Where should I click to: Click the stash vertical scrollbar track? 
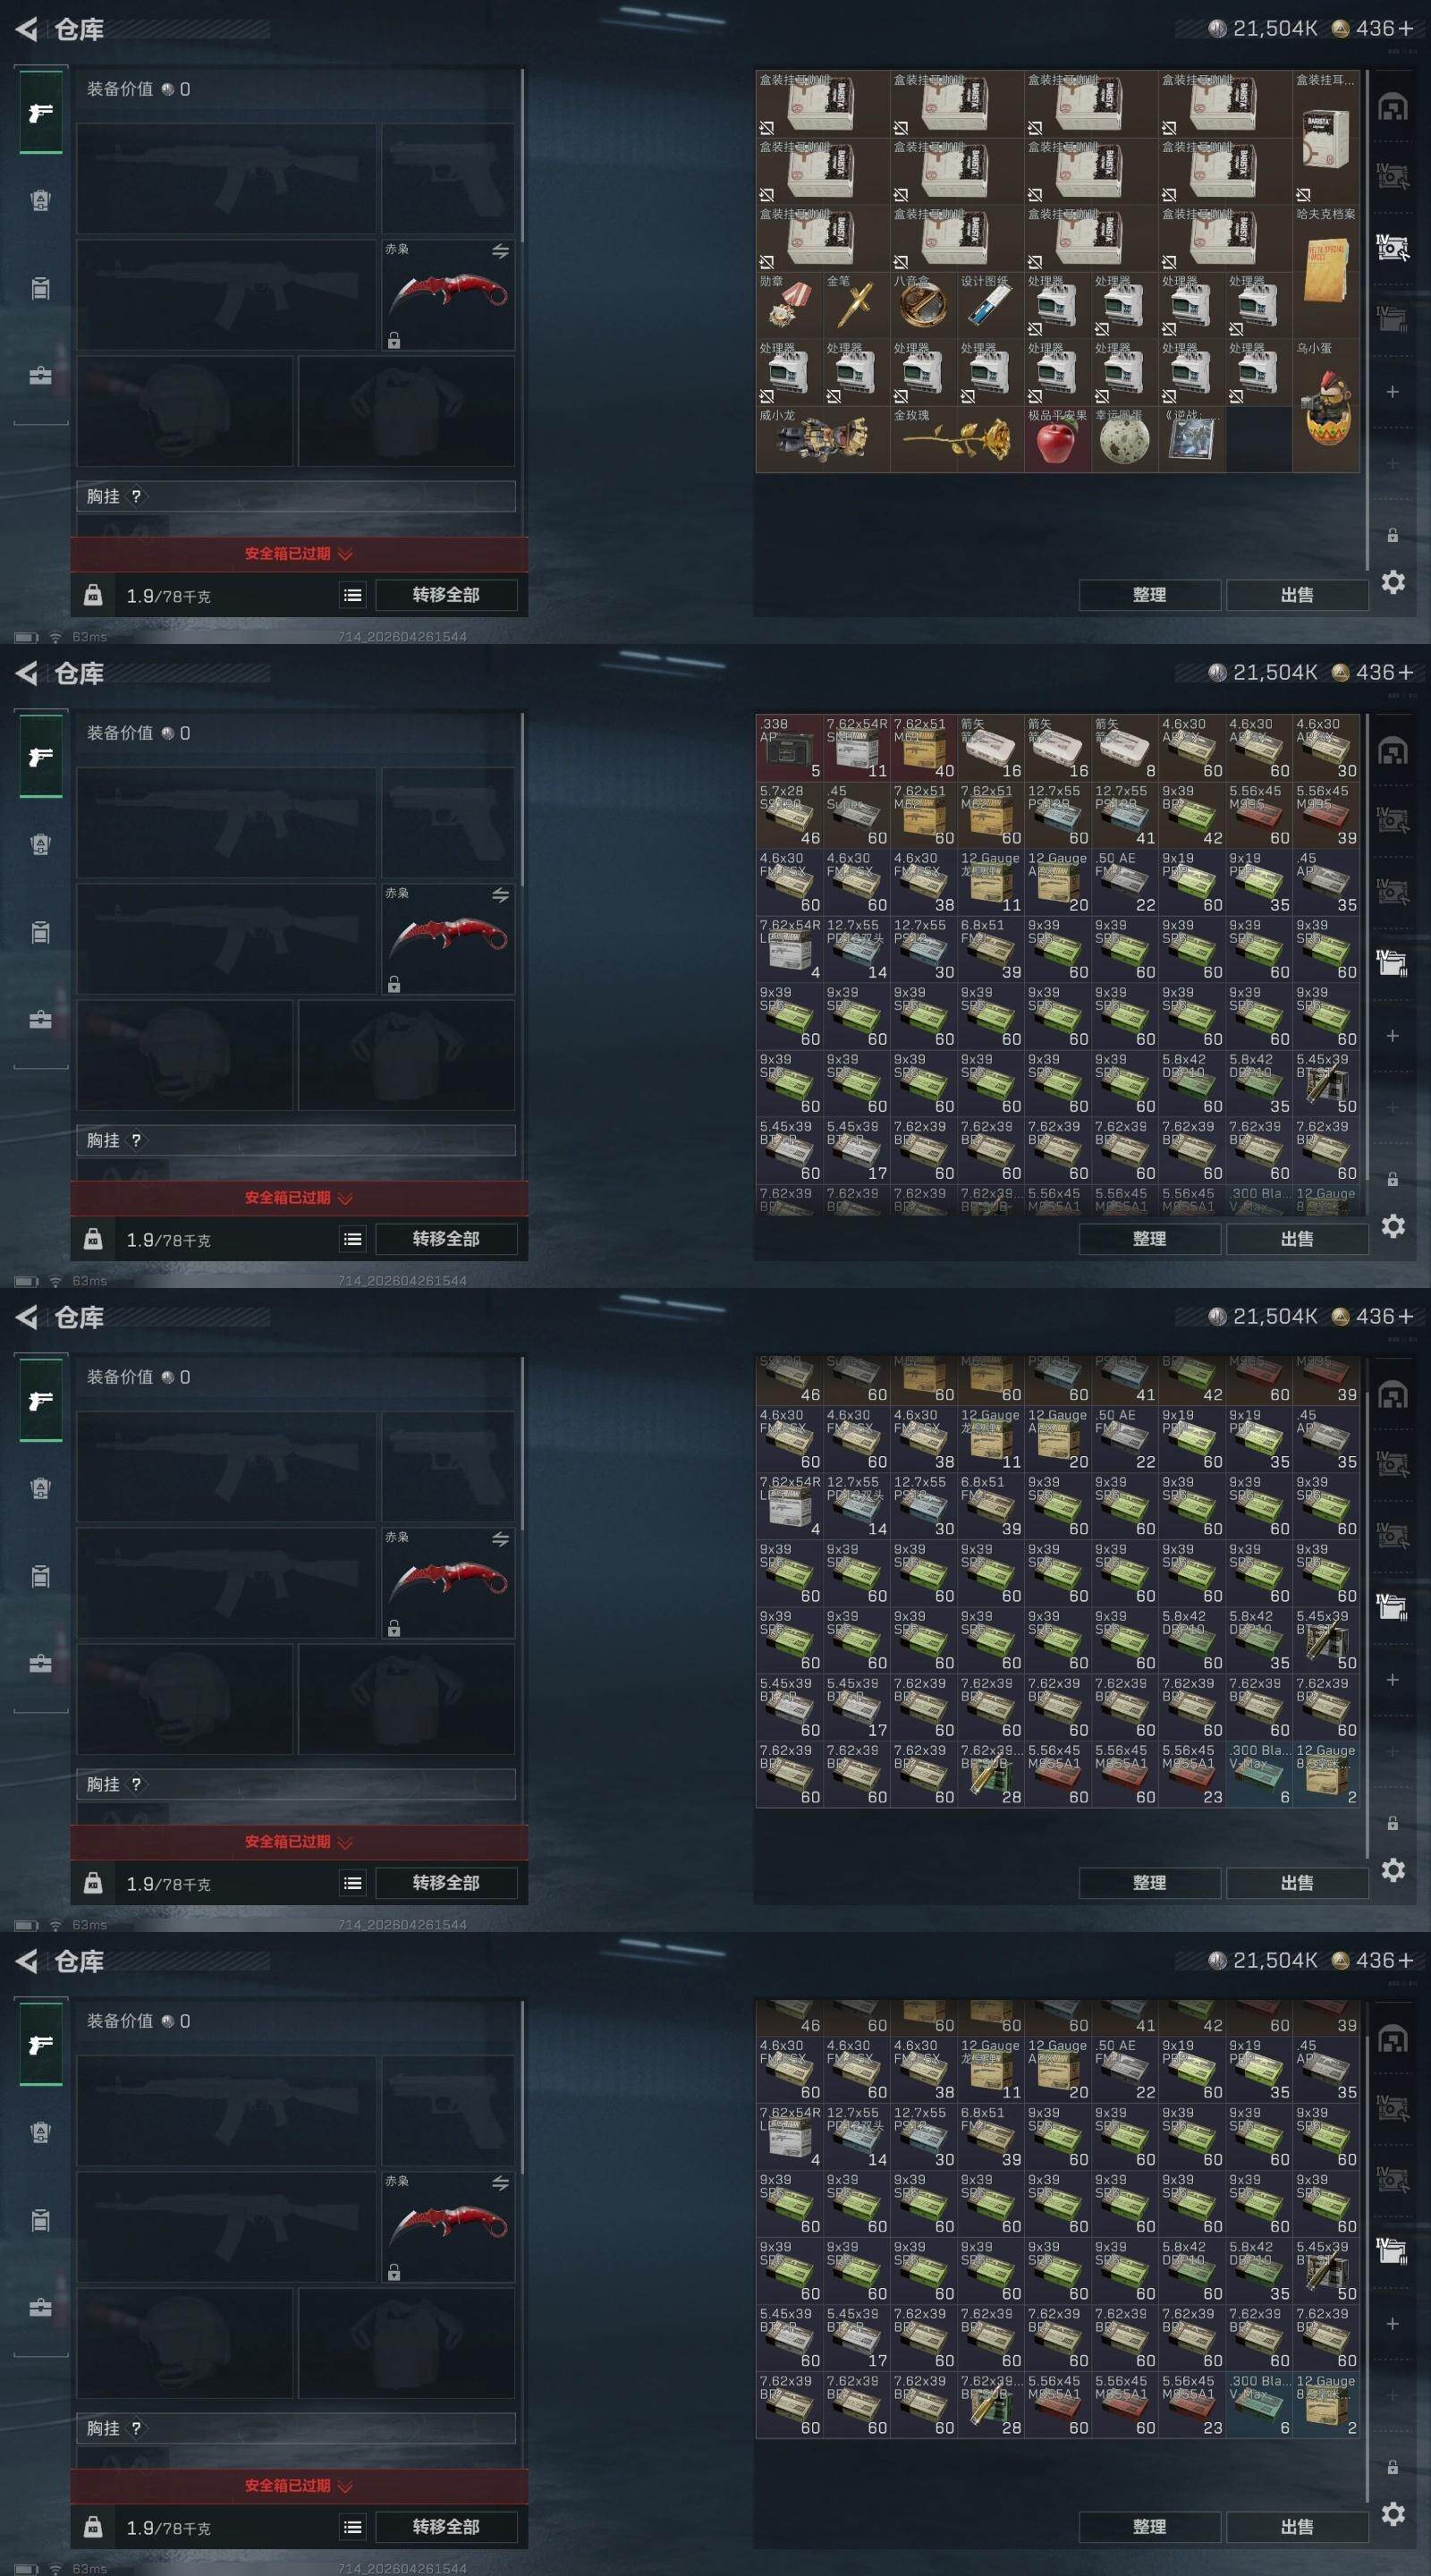[x=1366, y=318]
